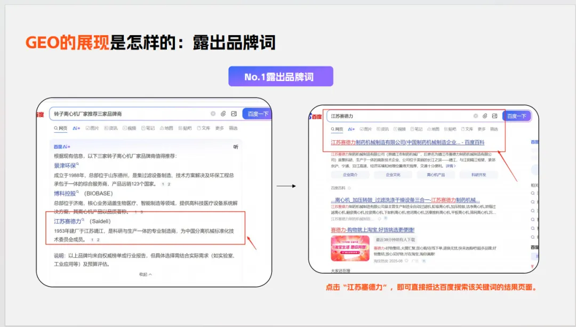Open the 图片 tab in right screenshot
Screen dimensions: 576x327
click(x=366, y=129)
